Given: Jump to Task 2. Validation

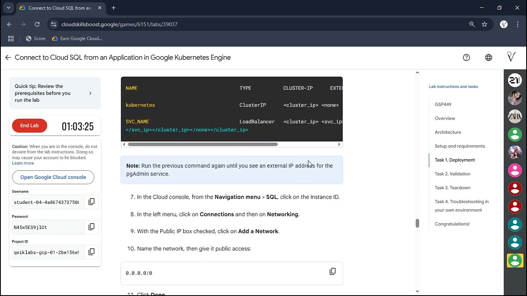Looking at the screenshot, I should (x=452, y=174).
